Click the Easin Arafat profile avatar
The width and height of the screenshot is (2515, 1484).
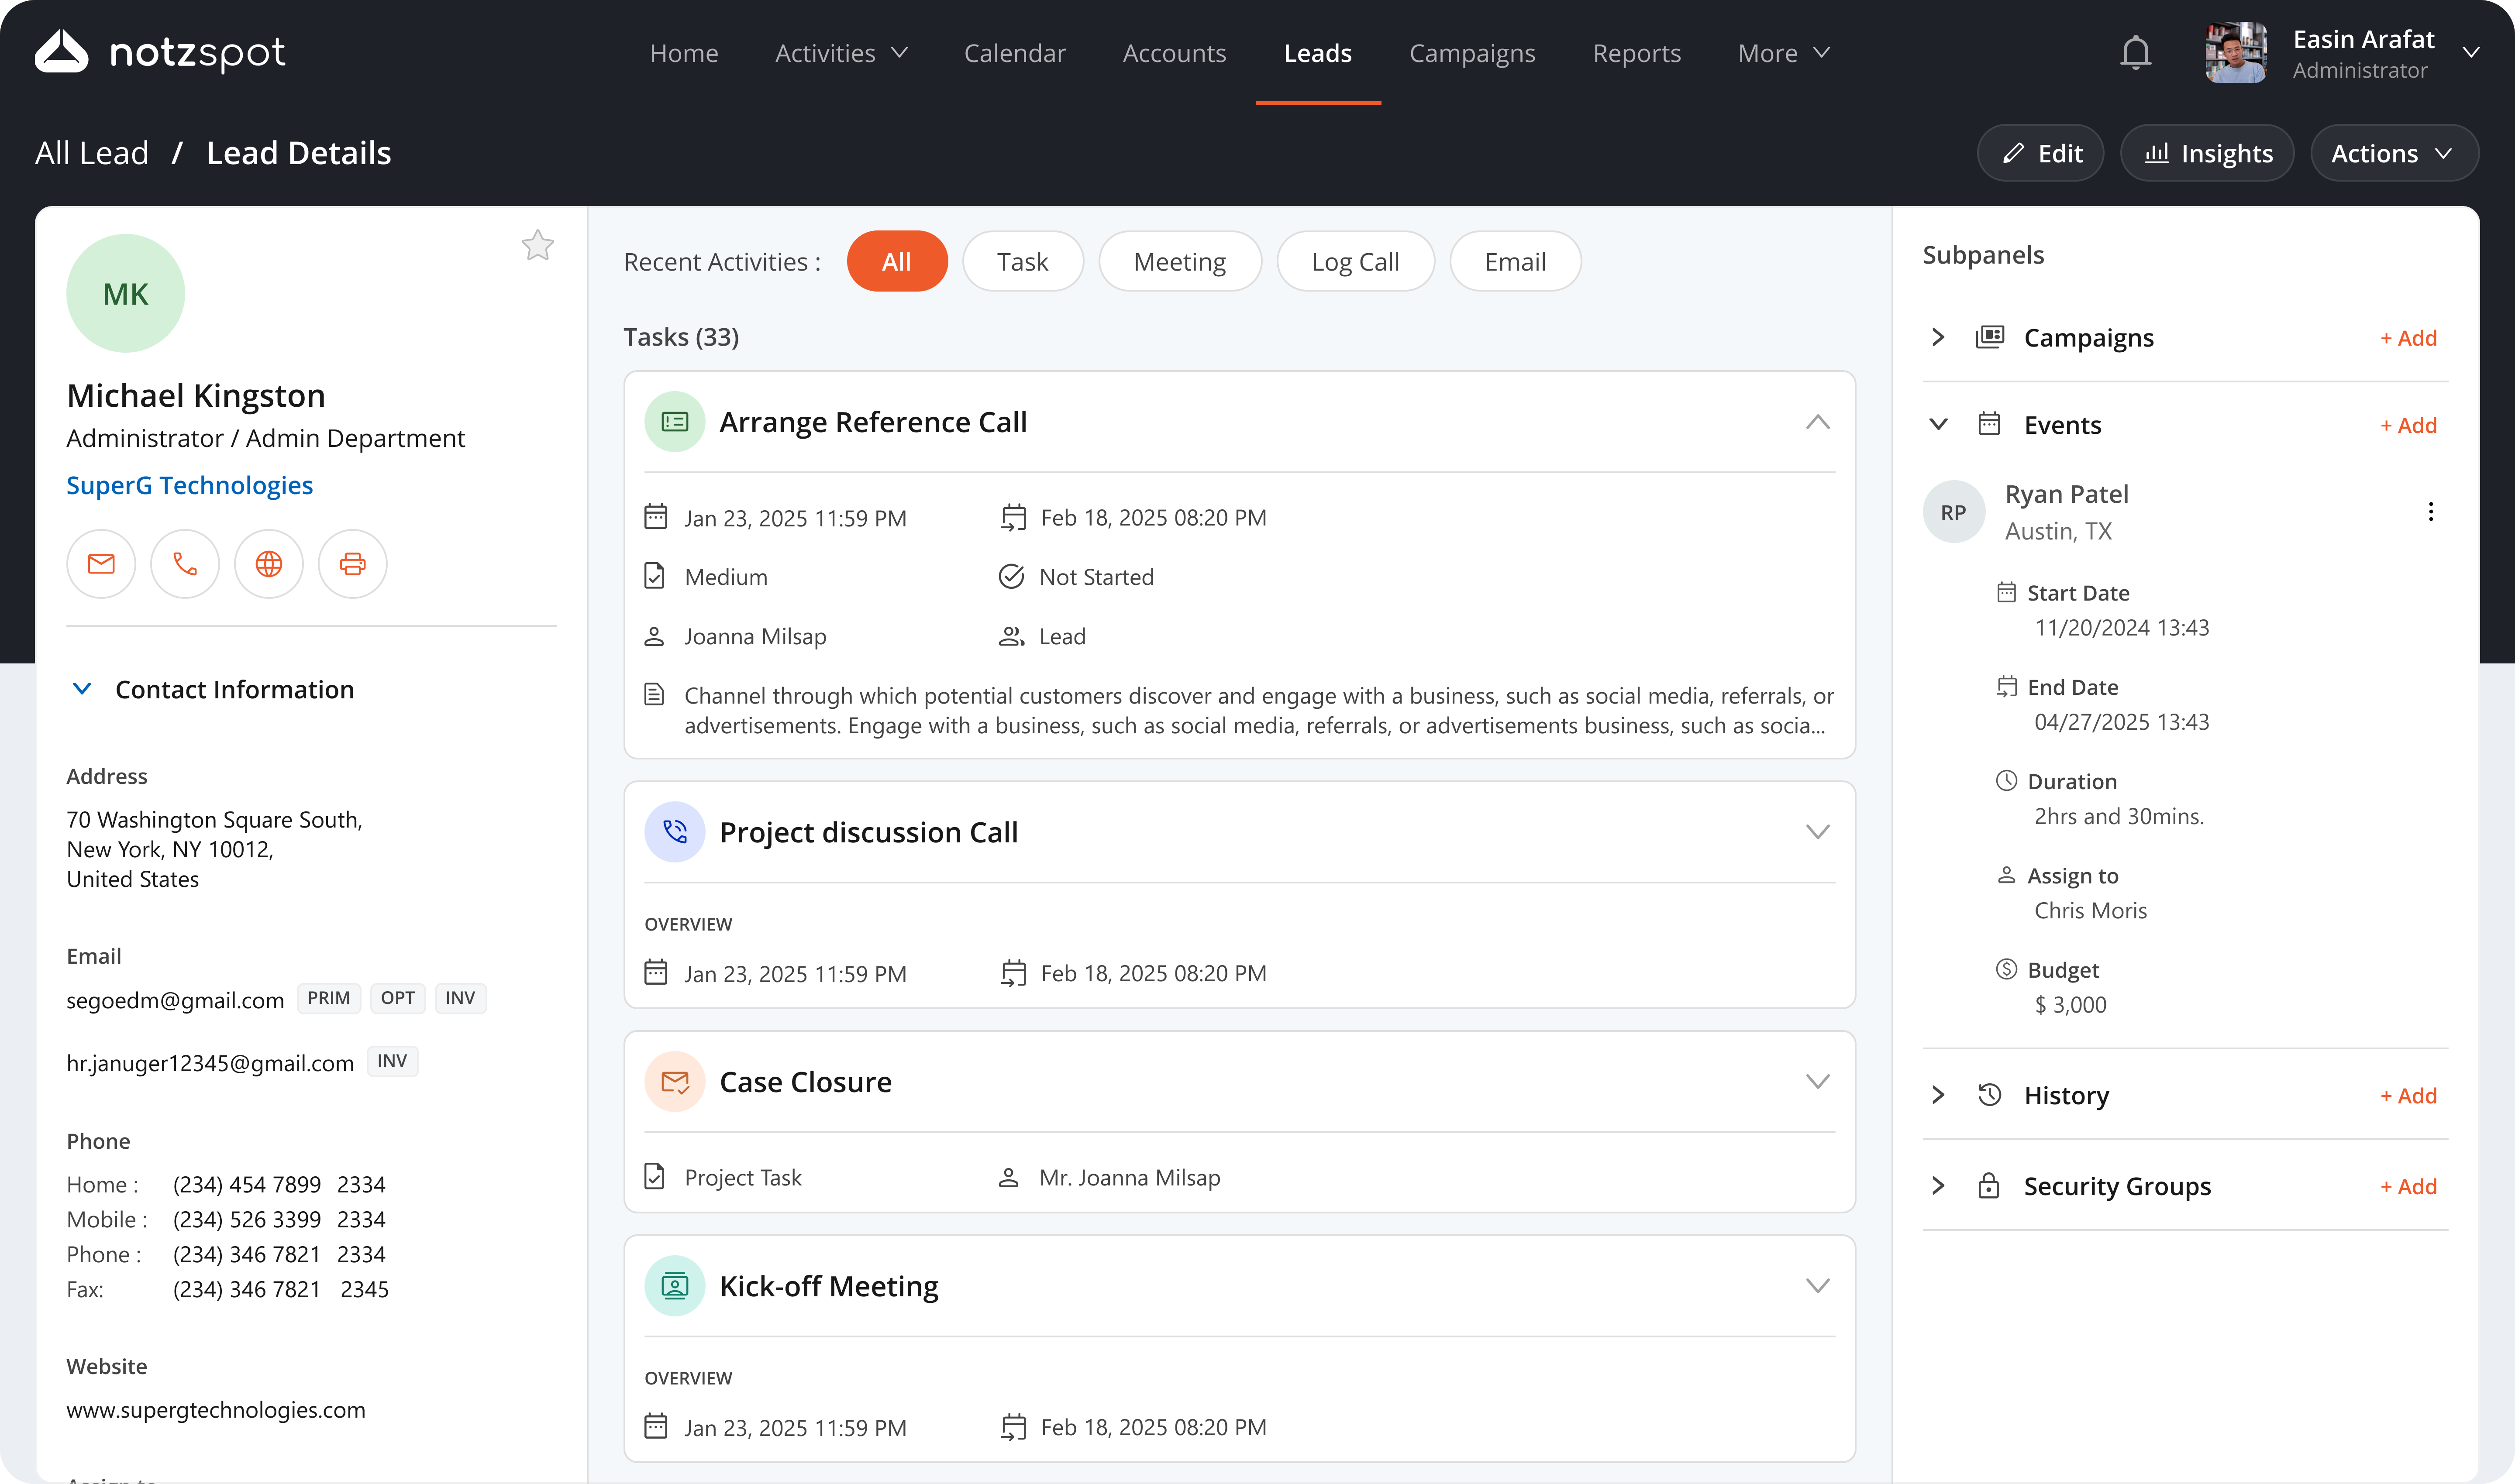click(x=2235, y=52)
